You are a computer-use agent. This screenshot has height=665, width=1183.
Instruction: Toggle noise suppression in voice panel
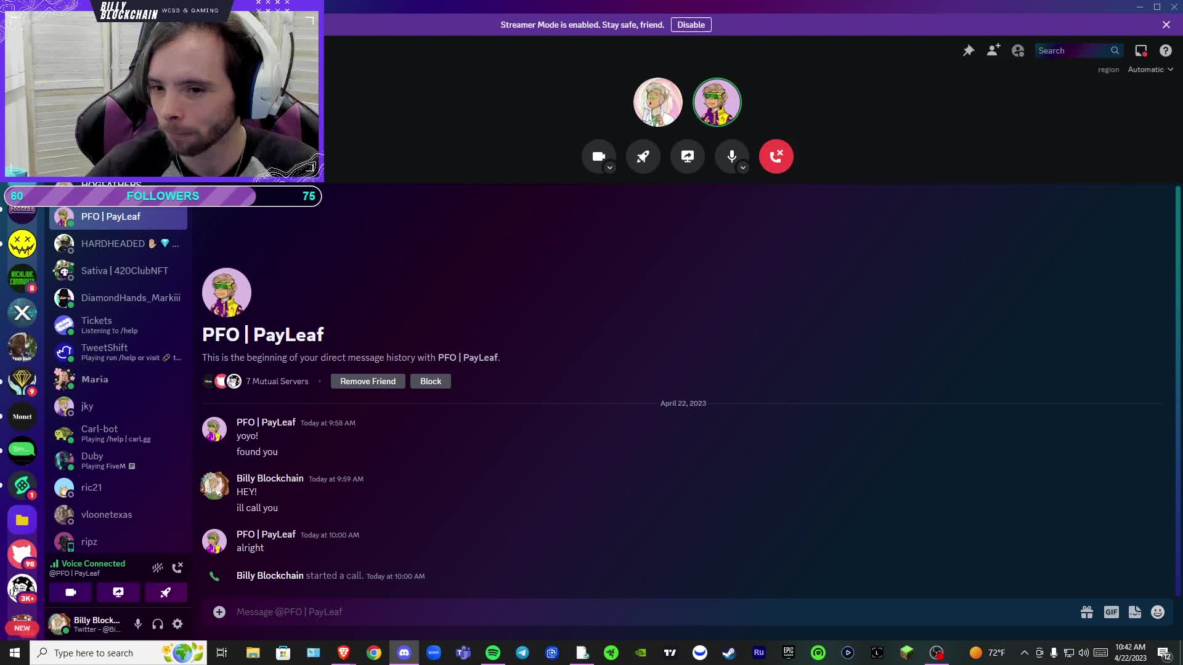pos(158,568)
